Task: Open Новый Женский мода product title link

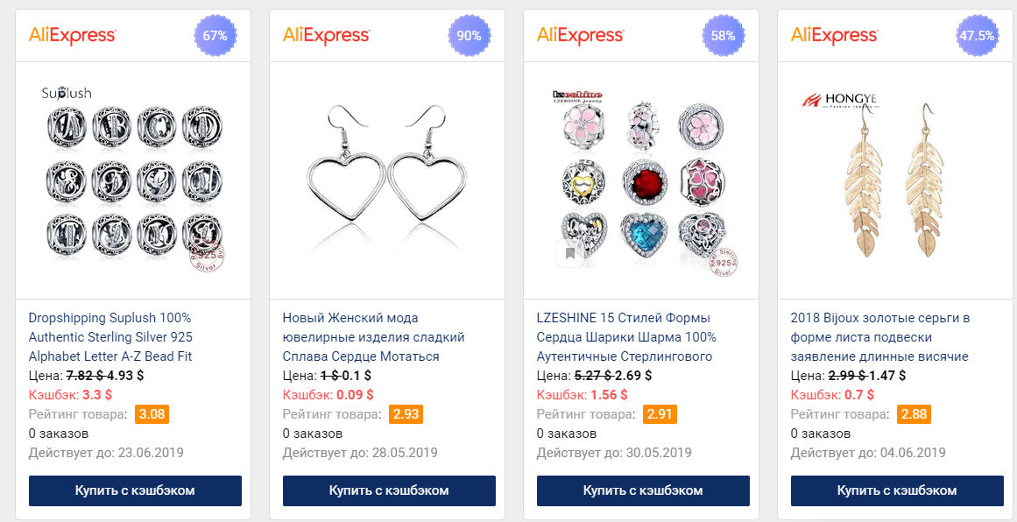Action: click(x=374, y=337)
